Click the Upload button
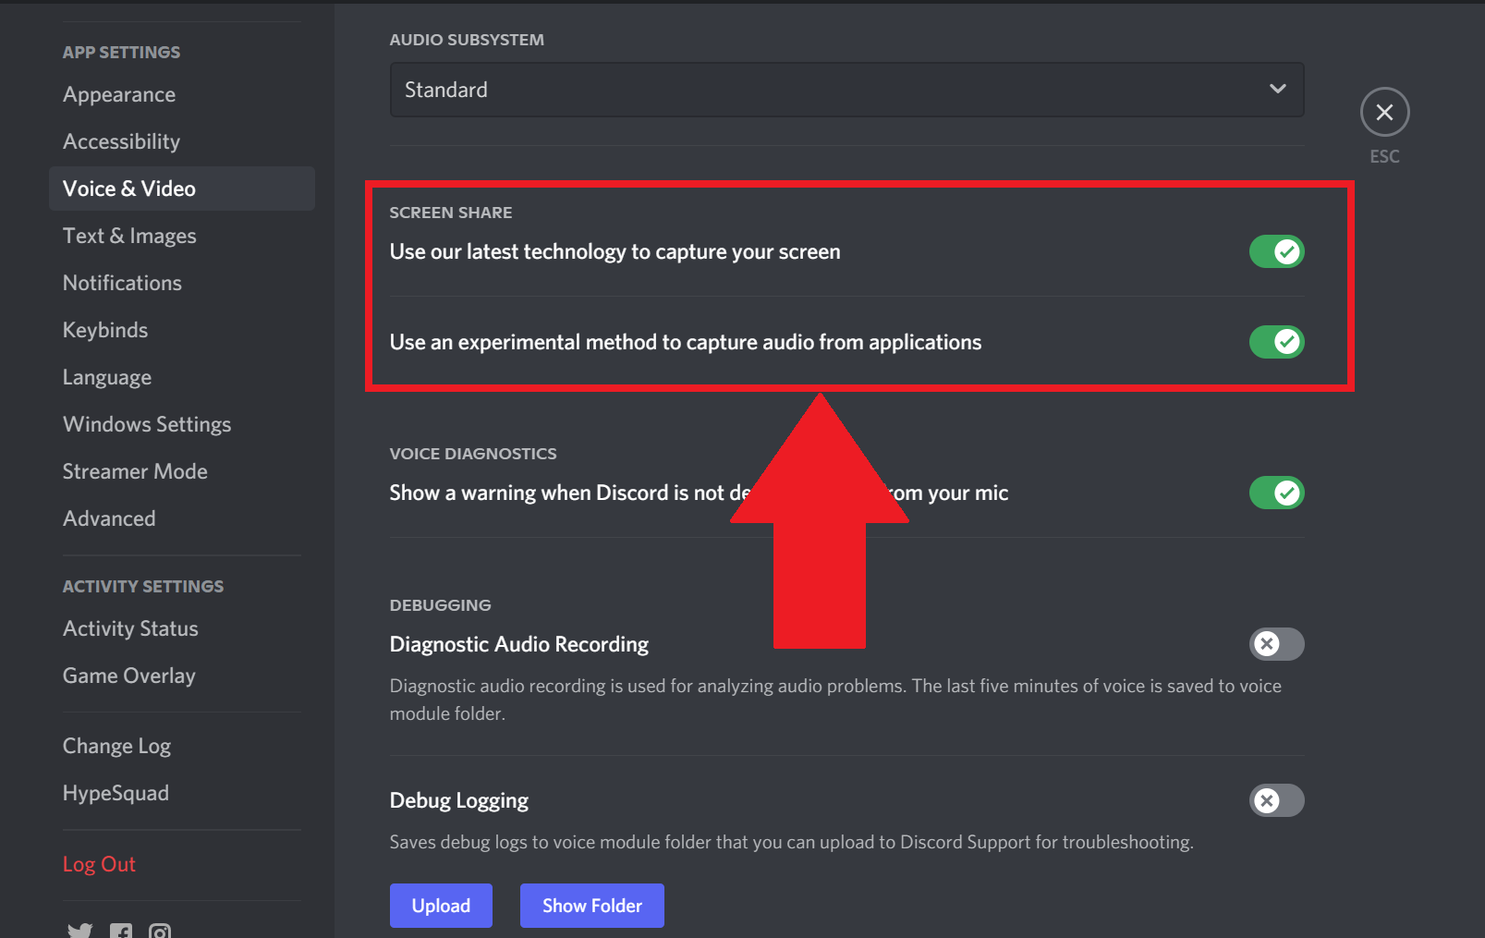The image size is (1485, 938). (441, 905)
